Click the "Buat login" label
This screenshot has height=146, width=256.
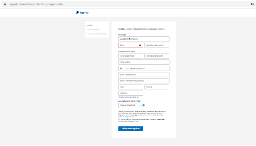click(122, 35)
